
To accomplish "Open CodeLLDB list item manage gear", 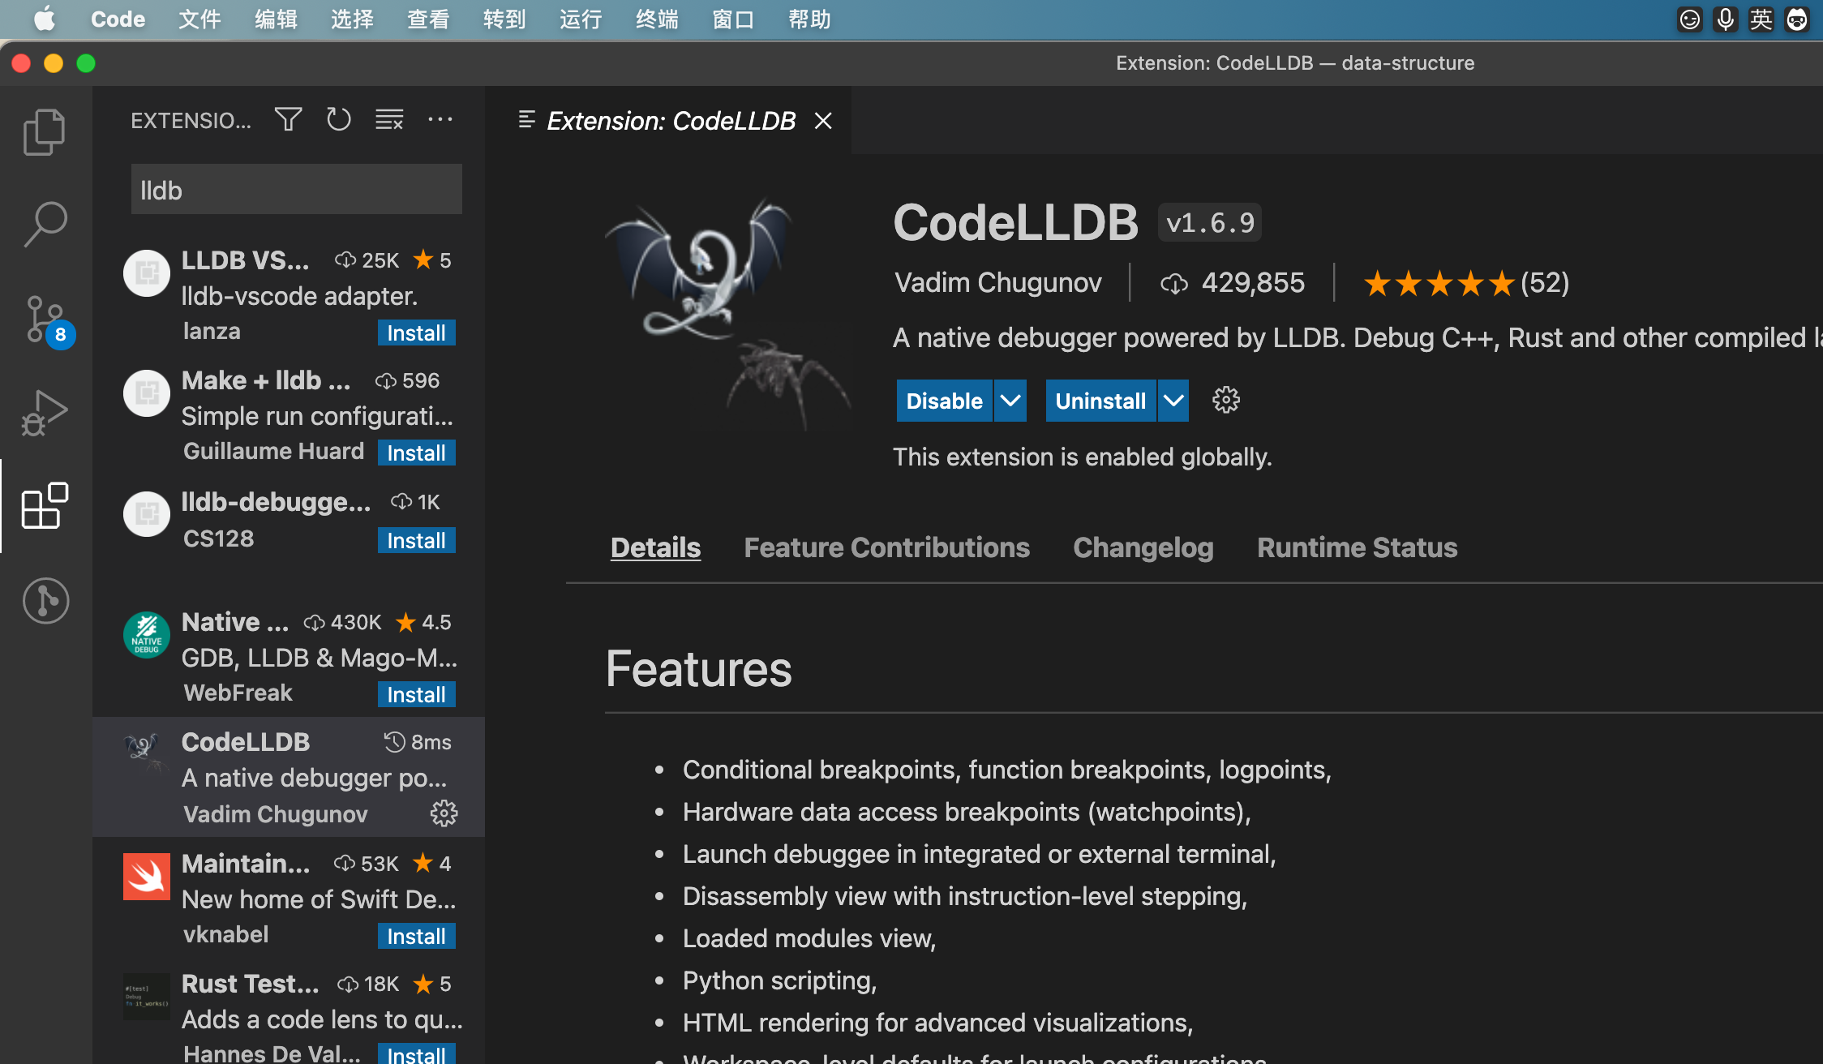I will pyautogui.click(x=444, y=813).
